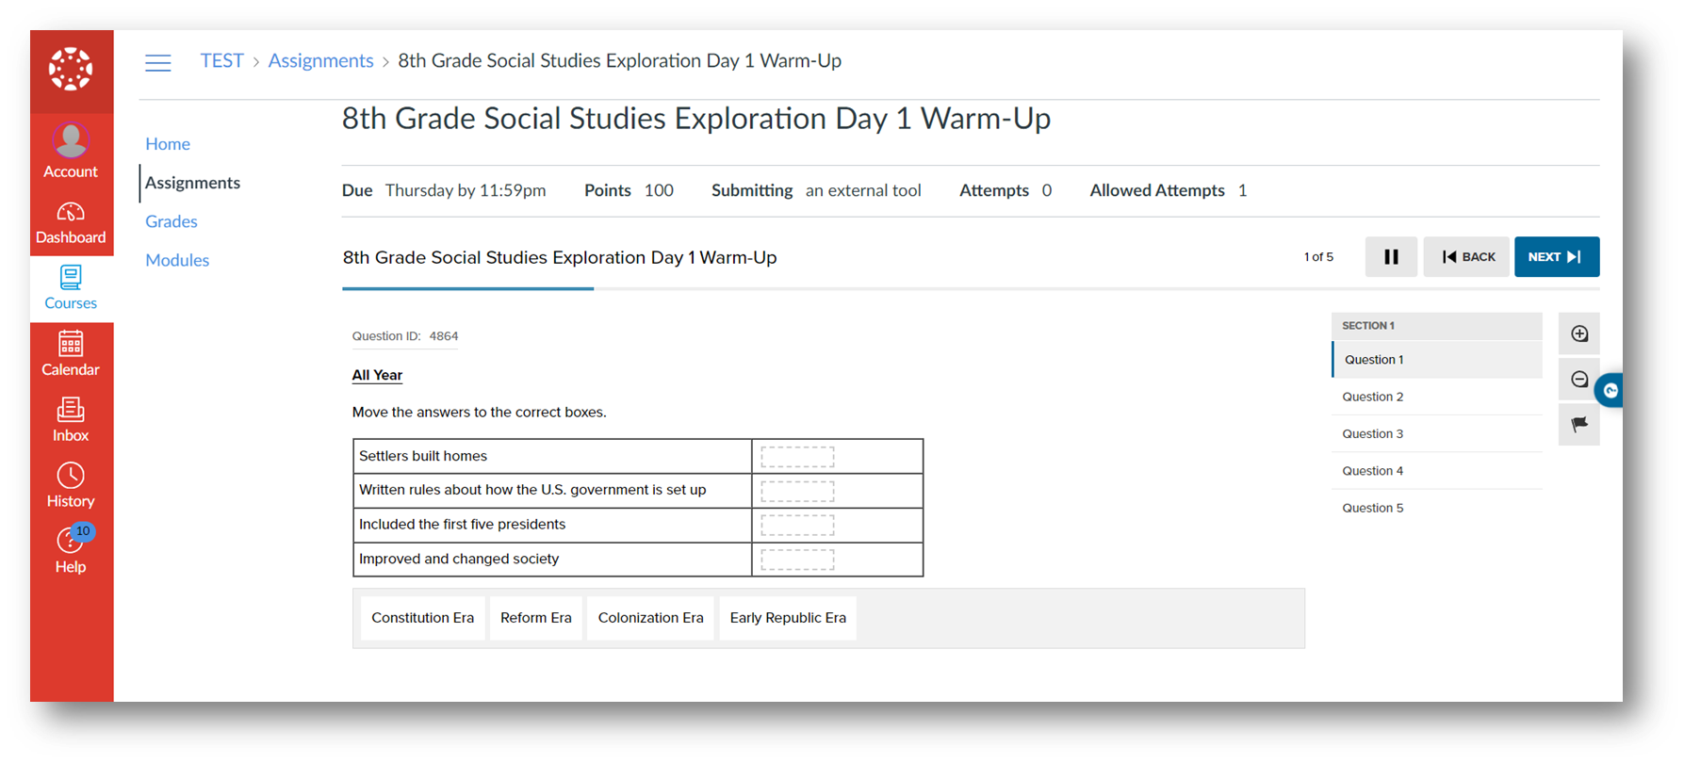This screenshot has height=763, width=1684.
Task: Jump to Question 2
Action: 1437,397
